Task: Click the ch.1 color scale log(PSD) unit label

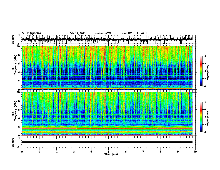Action: (208, 72)
